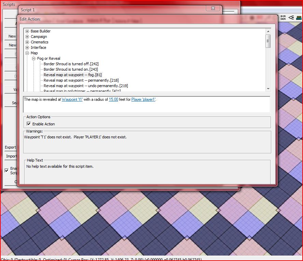Collapse the Fog or Reveal subfolder
Screen dimensions: 303x261
point(34,58)
